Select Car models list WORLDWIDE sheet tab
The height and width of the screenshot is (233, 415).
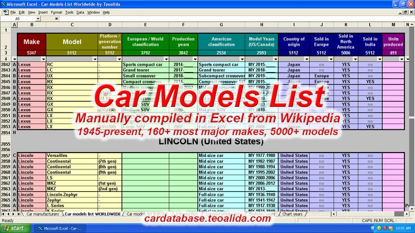92,214
